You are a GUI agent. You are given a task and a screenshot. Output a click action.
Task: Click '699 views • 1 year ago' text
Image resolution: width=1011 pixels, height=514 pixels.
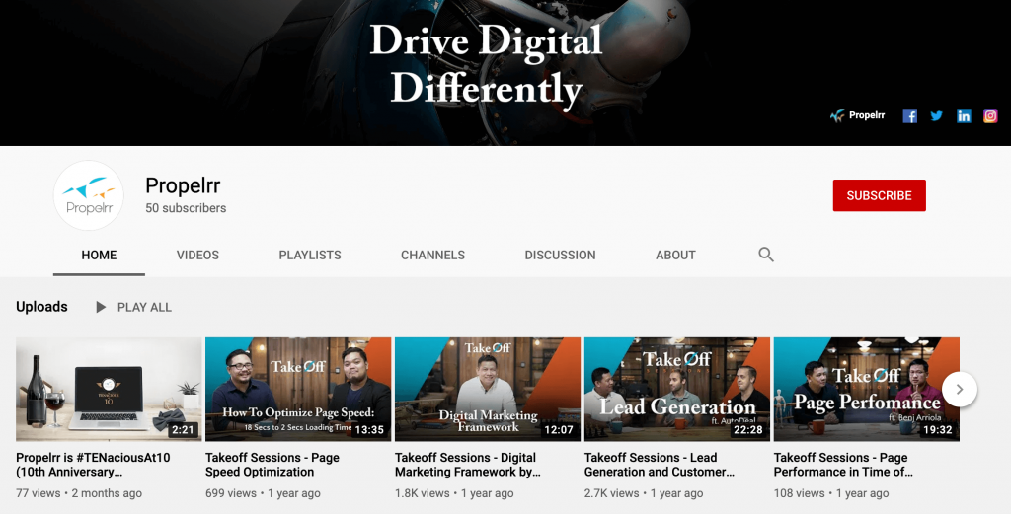(x=263, y=493)
